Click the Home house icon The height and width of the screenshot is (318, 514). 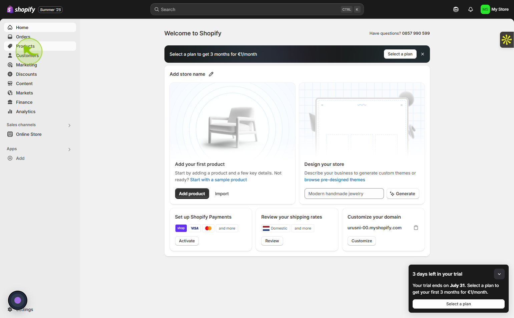10,27
